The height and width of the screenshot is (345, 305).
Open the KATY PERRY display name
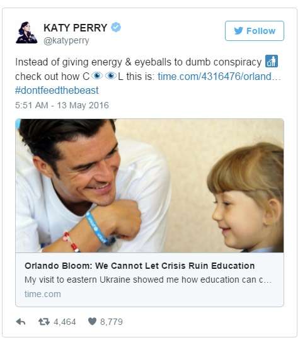pyautogui.click(x=76, y=28)
